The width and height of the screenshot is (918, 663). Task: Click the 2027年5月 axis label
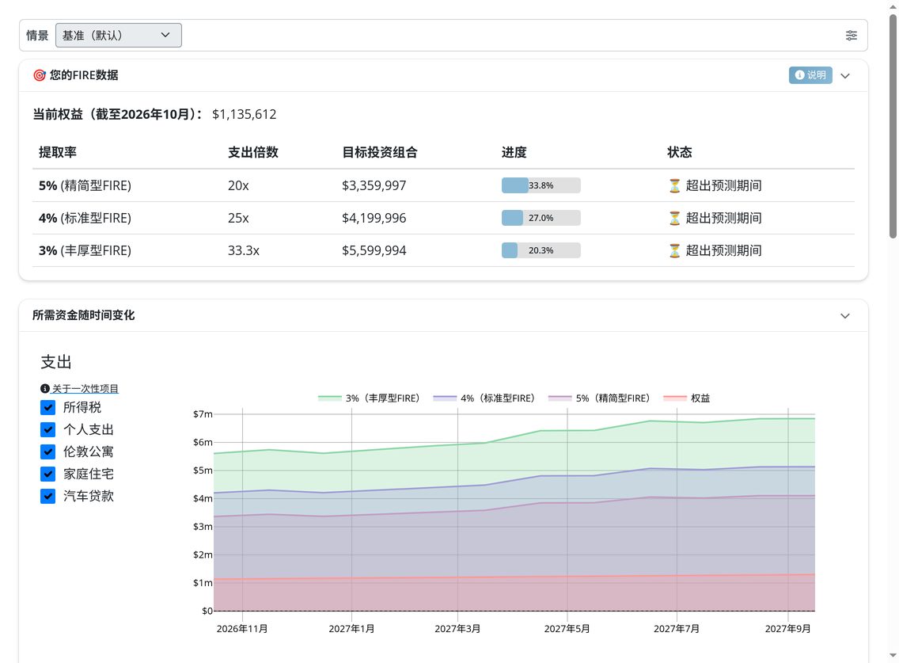pyautogui.click(x=567, y=628)
